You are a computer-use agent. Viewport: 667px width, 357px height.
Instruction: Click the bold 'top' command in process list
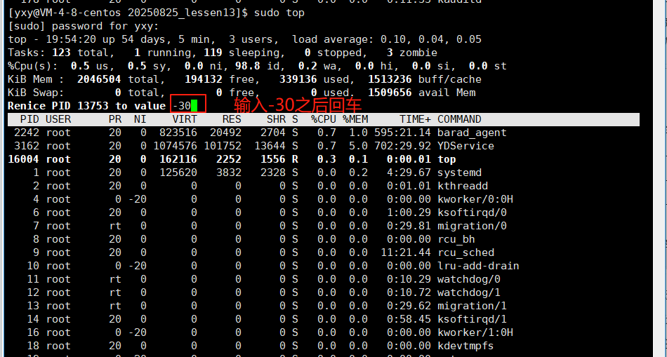pos(447,159)
